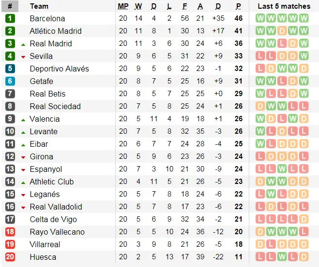319x267 pixels.
Task: Sort table by the W wins column
Action: pos(138,6)
